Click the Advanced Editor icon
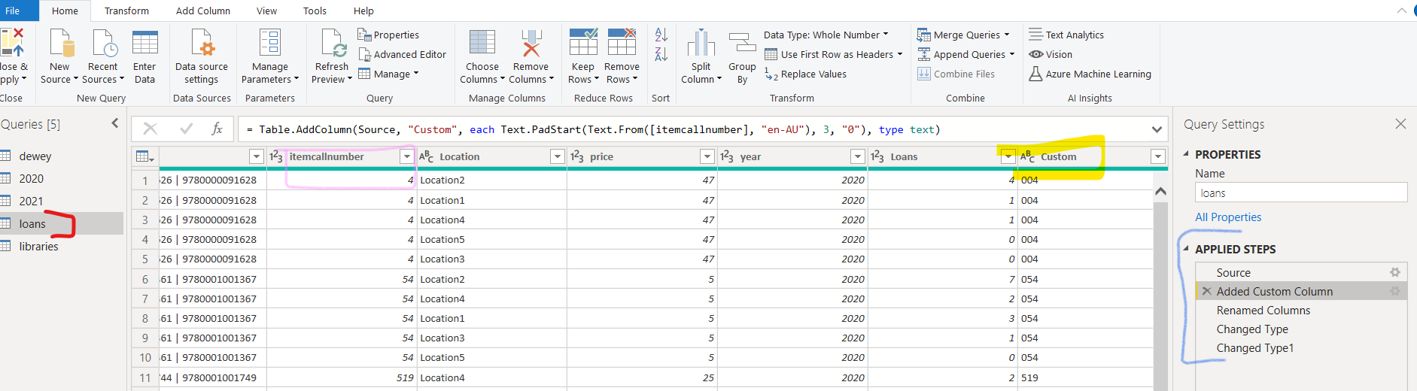This screenshot has width=1417, height=391. 365,54
